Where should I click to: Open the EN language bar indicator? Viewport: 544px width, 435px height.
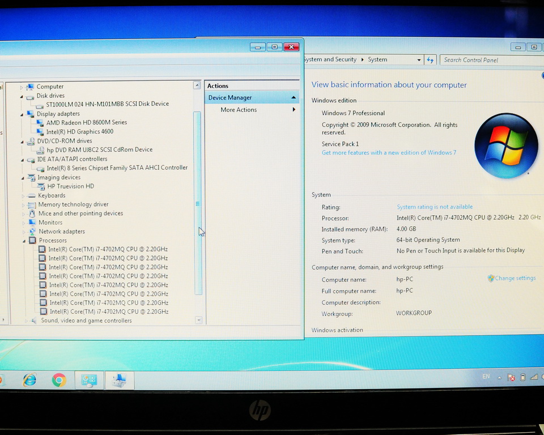click(x=486, y=376)
